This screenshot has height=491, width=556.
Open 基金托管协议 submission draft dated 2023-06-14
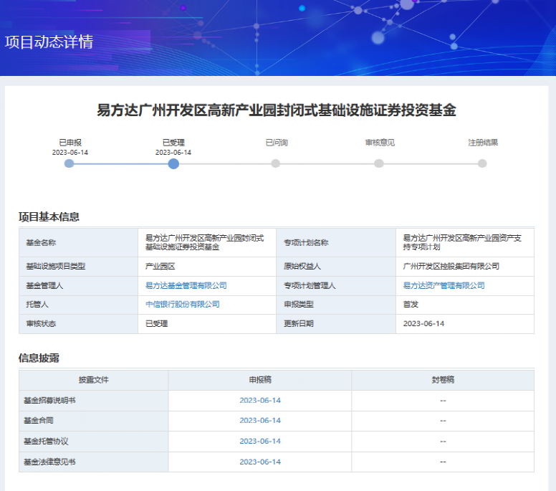[260, 441]
